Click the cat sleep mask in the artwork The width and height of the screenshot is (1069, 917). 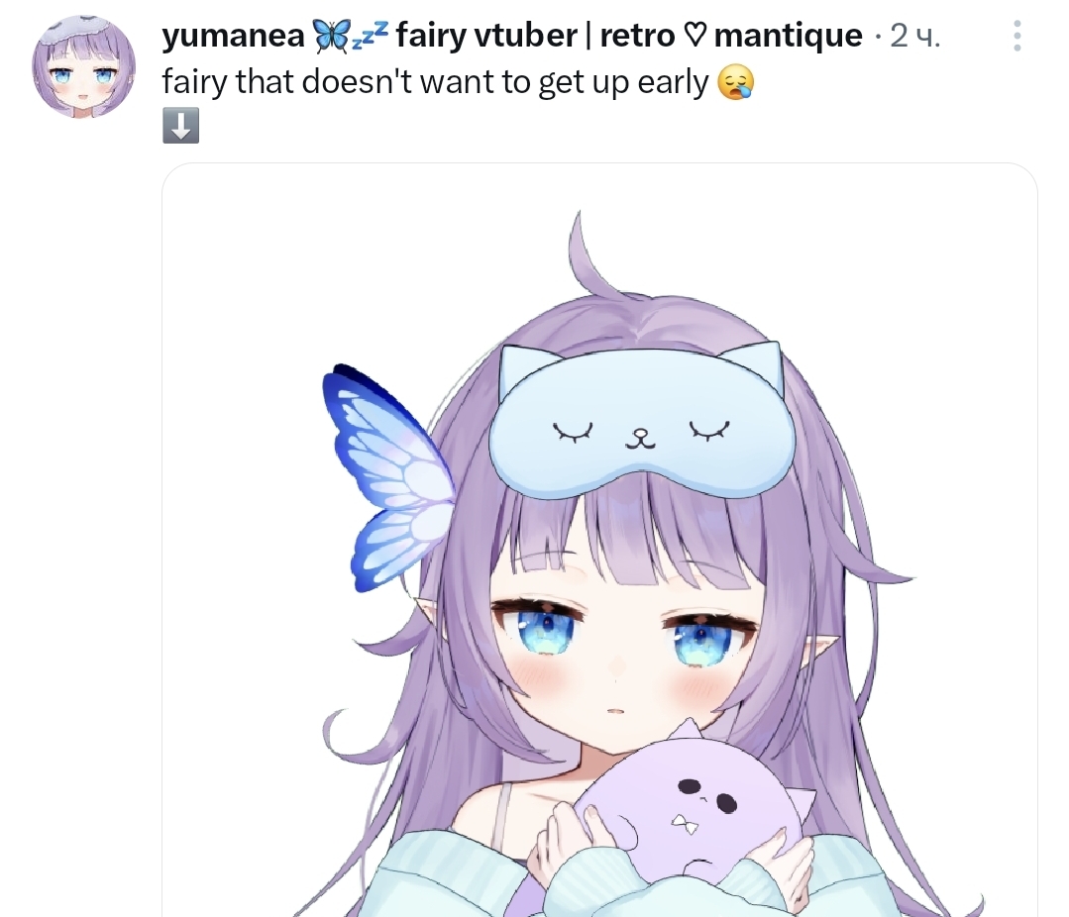click(x=642, y=422)
